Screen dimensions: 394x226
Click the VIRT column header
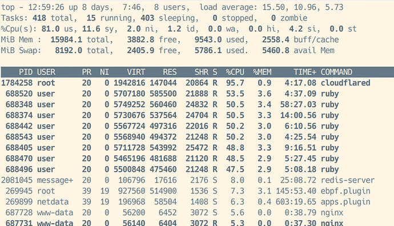click(136, 72)
